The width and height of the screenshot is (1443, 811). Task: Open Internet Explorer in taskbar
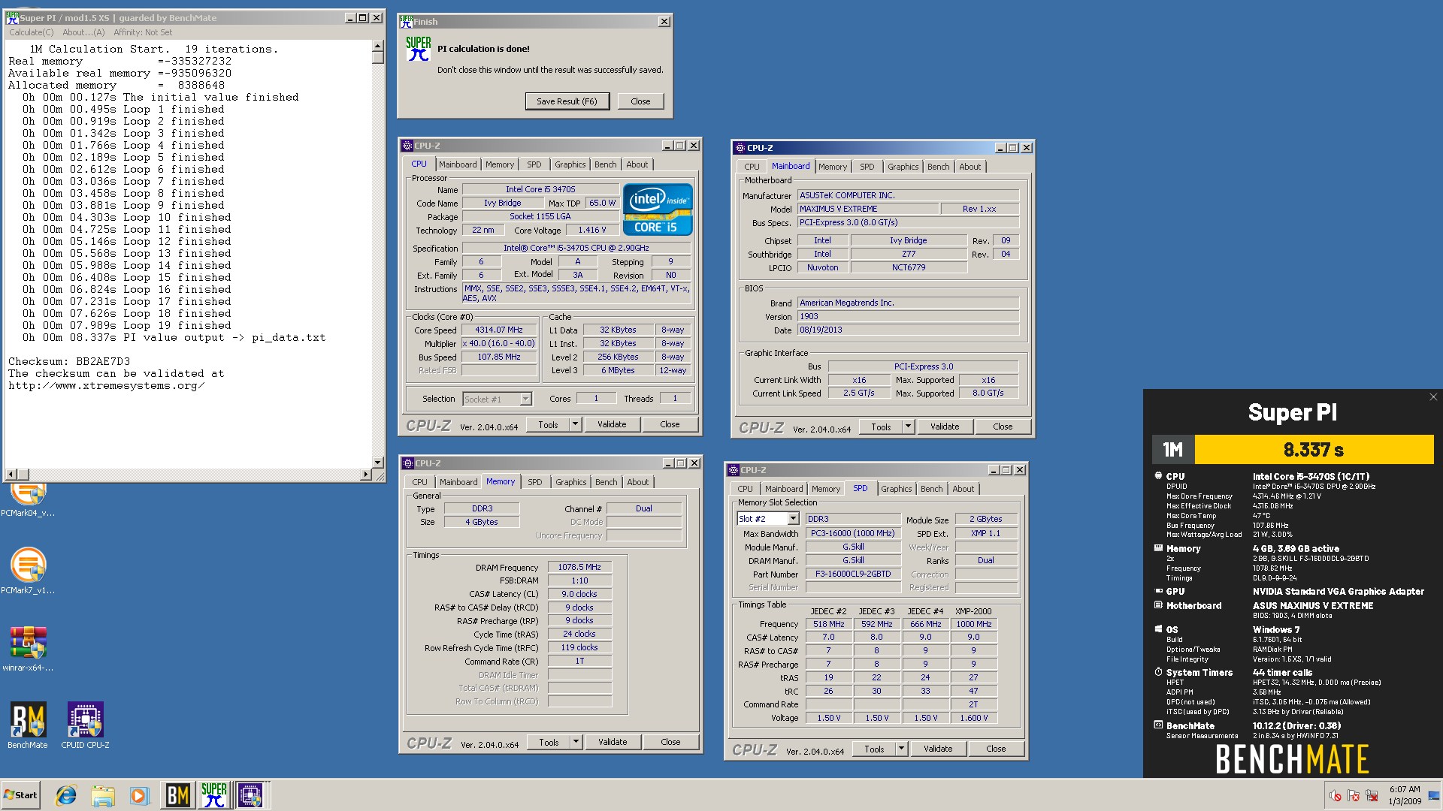click(66, 795)
